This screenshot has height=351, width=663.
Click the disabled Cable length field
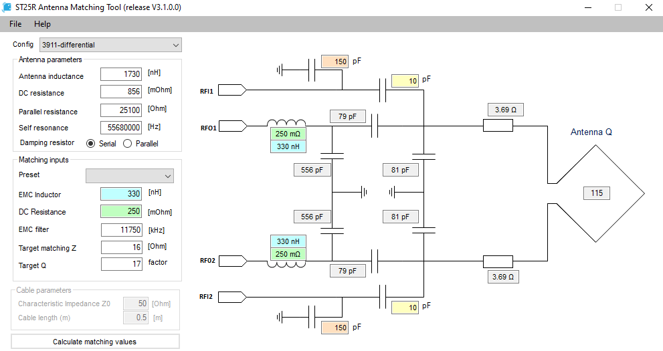pos(136,317)
